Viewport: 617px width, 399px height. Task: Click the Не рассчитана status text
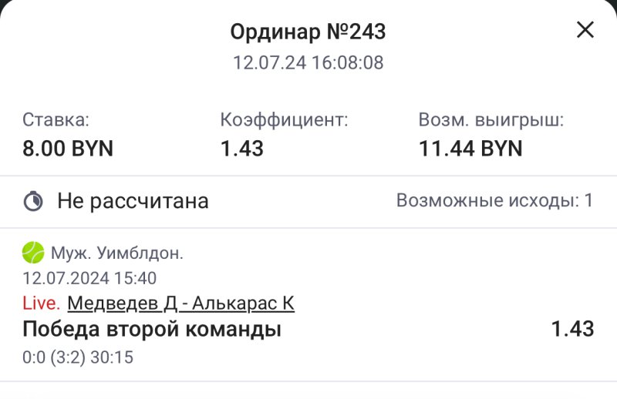coord(133,202)
